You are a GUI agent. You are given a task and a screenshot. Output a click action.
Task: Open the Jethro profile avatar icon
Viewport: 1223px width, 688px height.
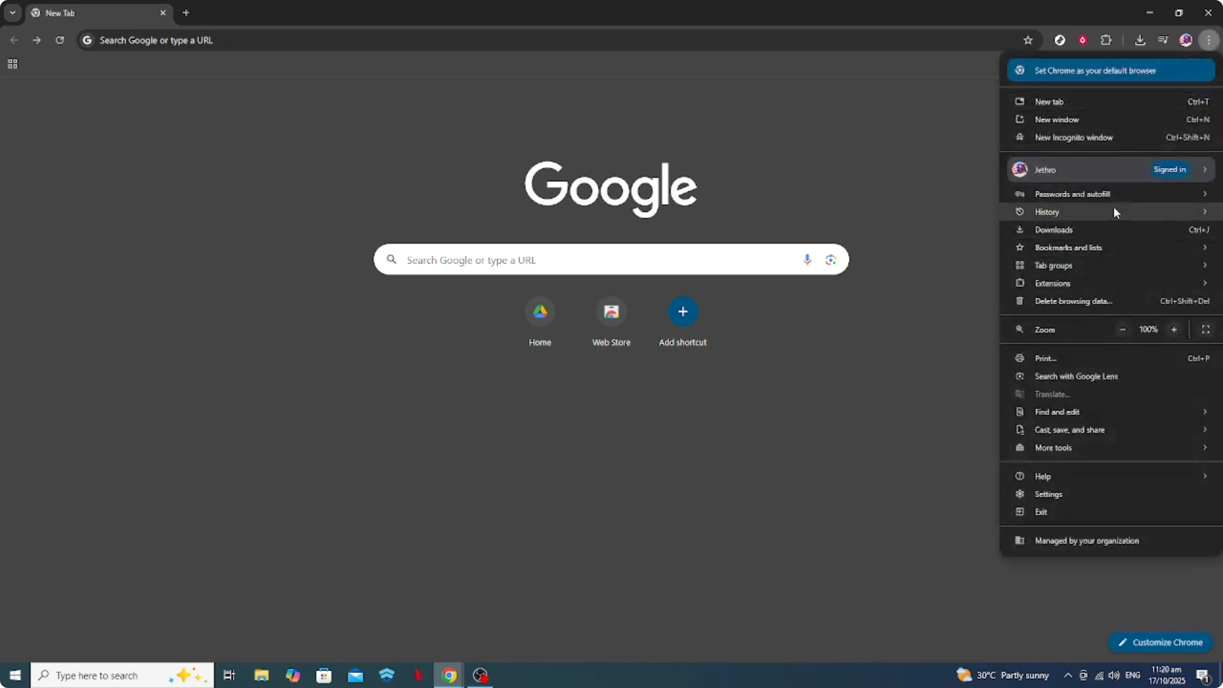(1186, 40)
